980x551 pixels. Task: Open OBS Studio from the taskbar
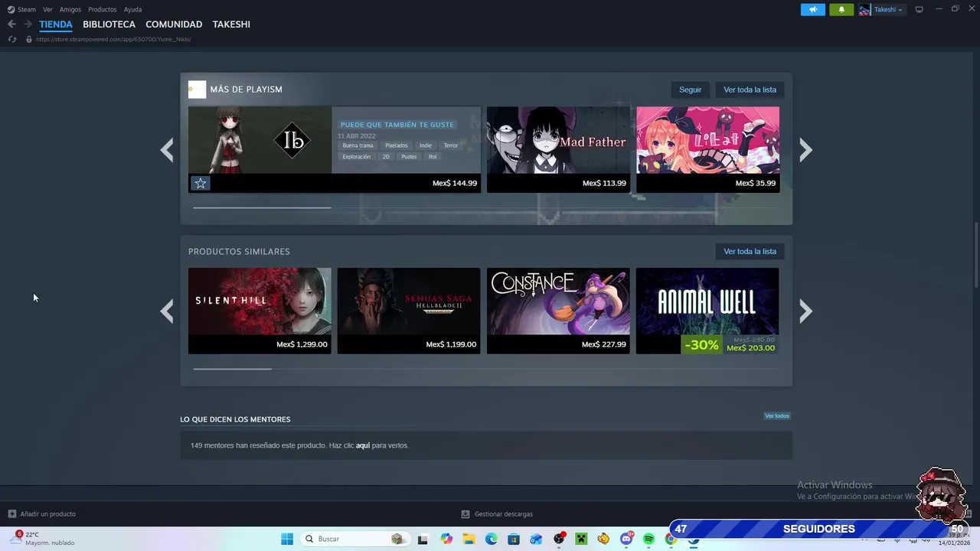pyautogui.click(x=559, y=539)
